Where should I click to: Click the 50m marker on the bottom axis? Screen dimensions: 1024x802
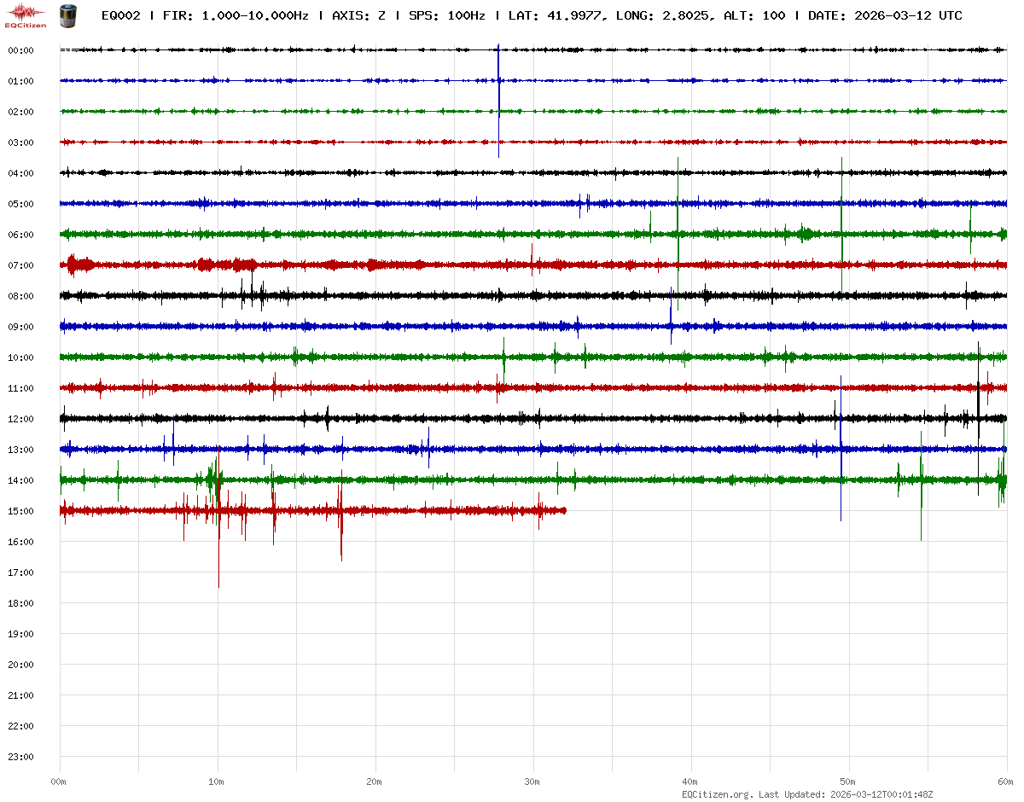coord(848,782)
